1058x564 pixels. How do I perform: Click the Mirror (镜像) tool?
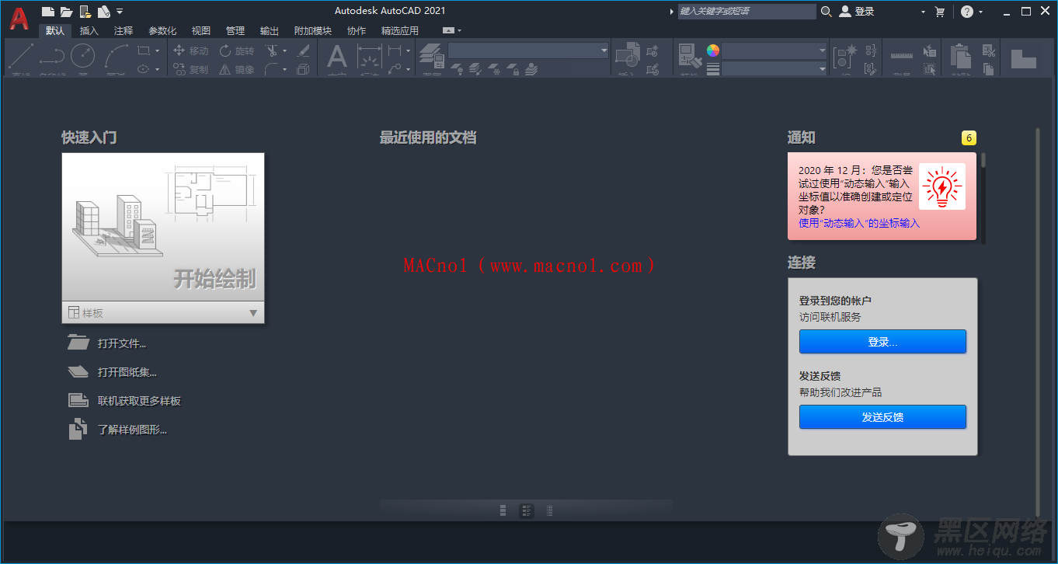pyautogui.click(x=237, y=69)
